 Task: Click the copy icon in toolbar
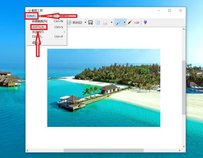point(98,22)
